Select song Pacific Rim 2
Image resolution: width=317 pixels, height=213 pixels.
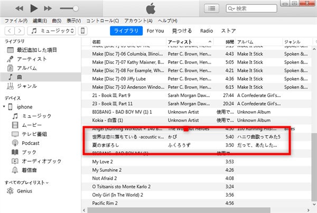click(x=196, y=203)
